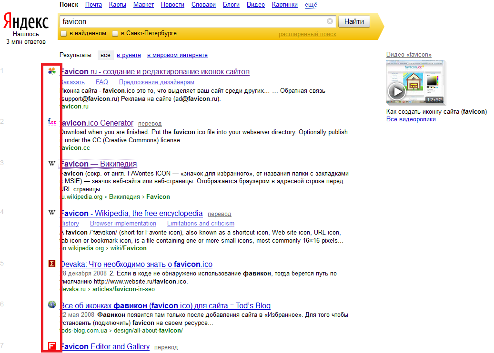Click the Найти search button
Viewport: 494px width, 353px height.
[x=354, y=21]
